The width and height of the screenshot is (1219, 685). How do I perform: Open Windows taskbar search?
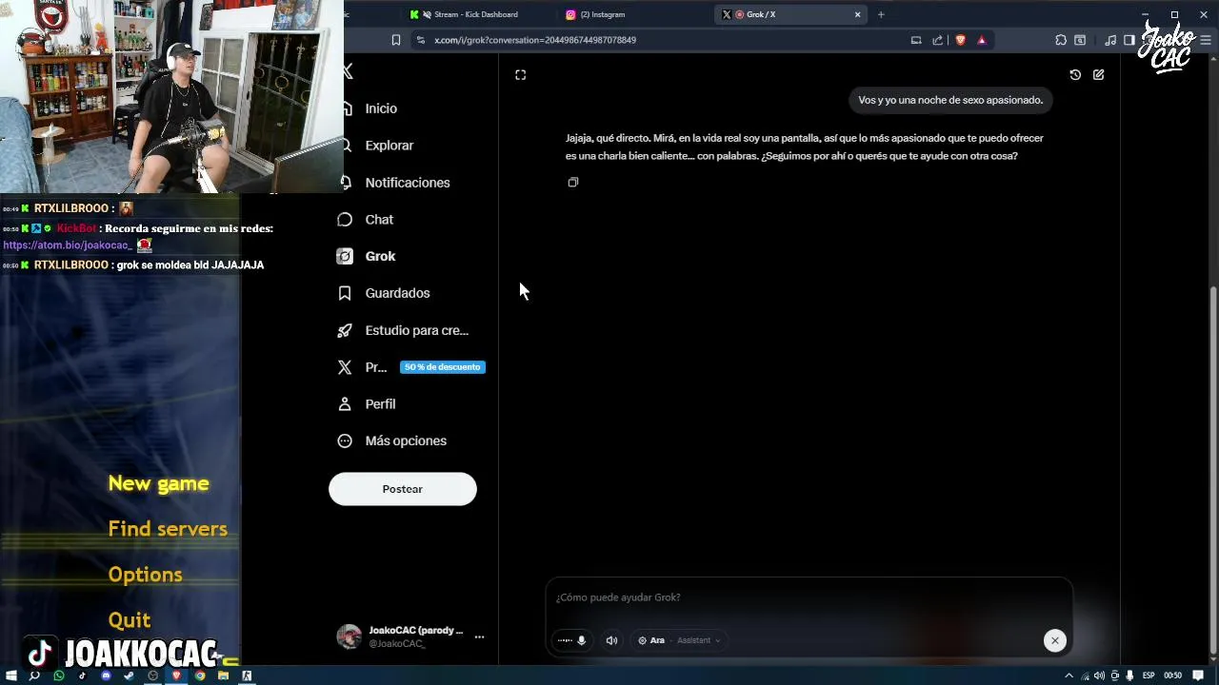[34, 675]
